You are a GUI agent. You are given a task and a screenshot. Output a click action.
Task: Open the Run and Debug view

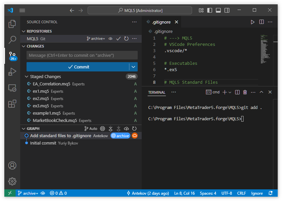point(12,72)
